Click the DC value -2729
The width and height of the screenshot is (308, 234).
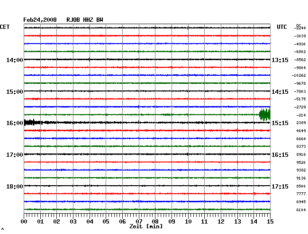[x=300, y=107]
